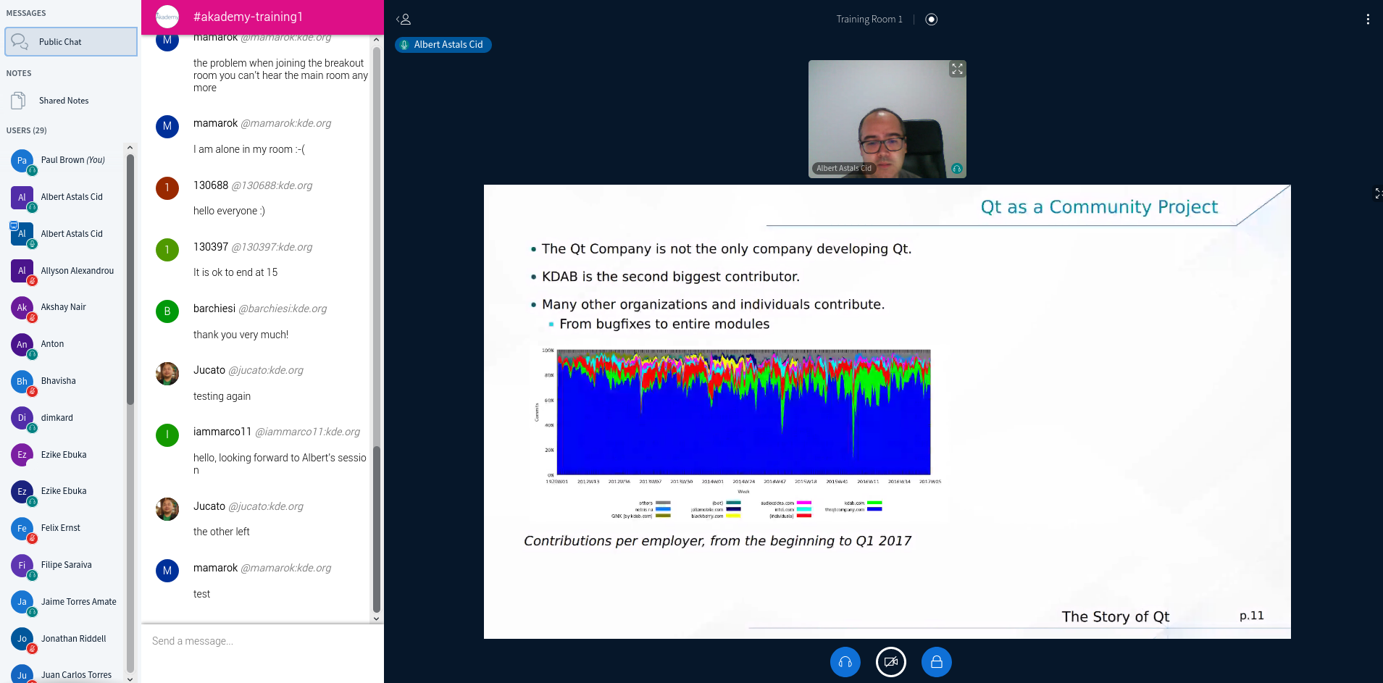This screenshot has height=683, width=1383.
Task: Make the presentation fullscreen
Action: (1378, 193)
